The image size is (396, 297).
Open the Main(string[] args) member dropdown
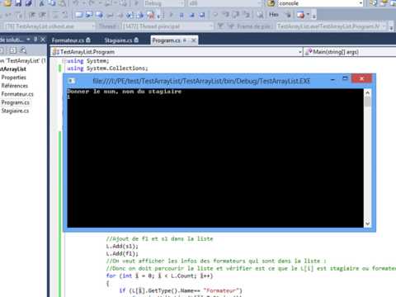[351, 52]
